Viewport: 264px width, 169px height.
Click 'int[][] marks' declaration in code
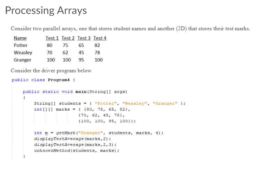click(52, 110)
